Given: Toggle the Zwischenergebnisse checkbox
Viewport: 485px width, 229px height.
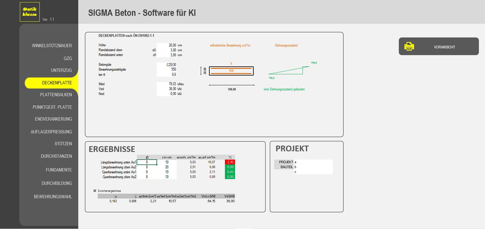Looking at the screenshot, I should click(95, 191).
